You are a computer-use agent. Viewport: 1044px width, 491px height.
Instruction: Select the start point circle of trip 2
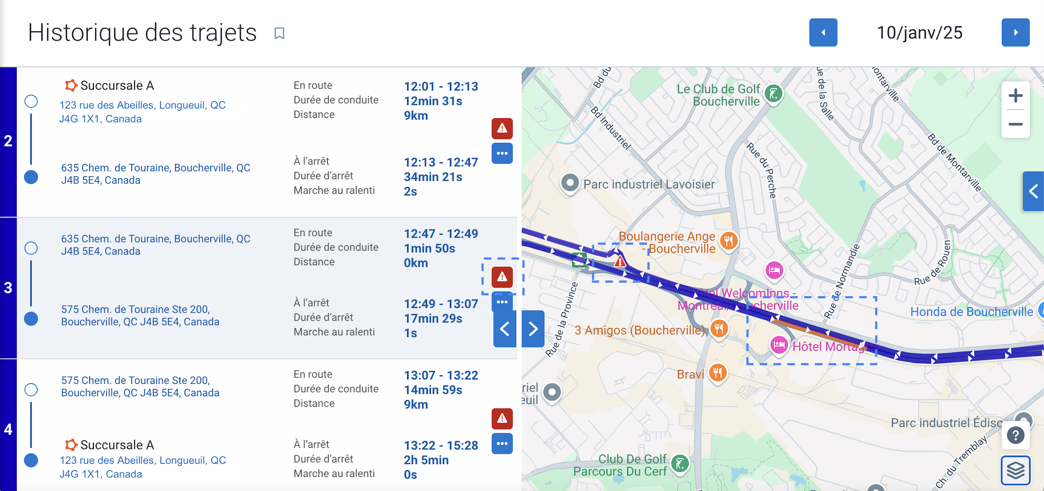31,101
